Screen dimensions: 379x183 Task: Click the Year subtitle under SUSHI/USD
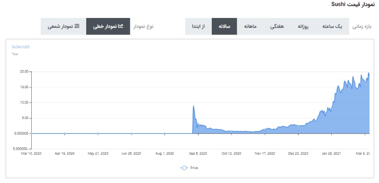pyautogui.click(x=15, y=54)
